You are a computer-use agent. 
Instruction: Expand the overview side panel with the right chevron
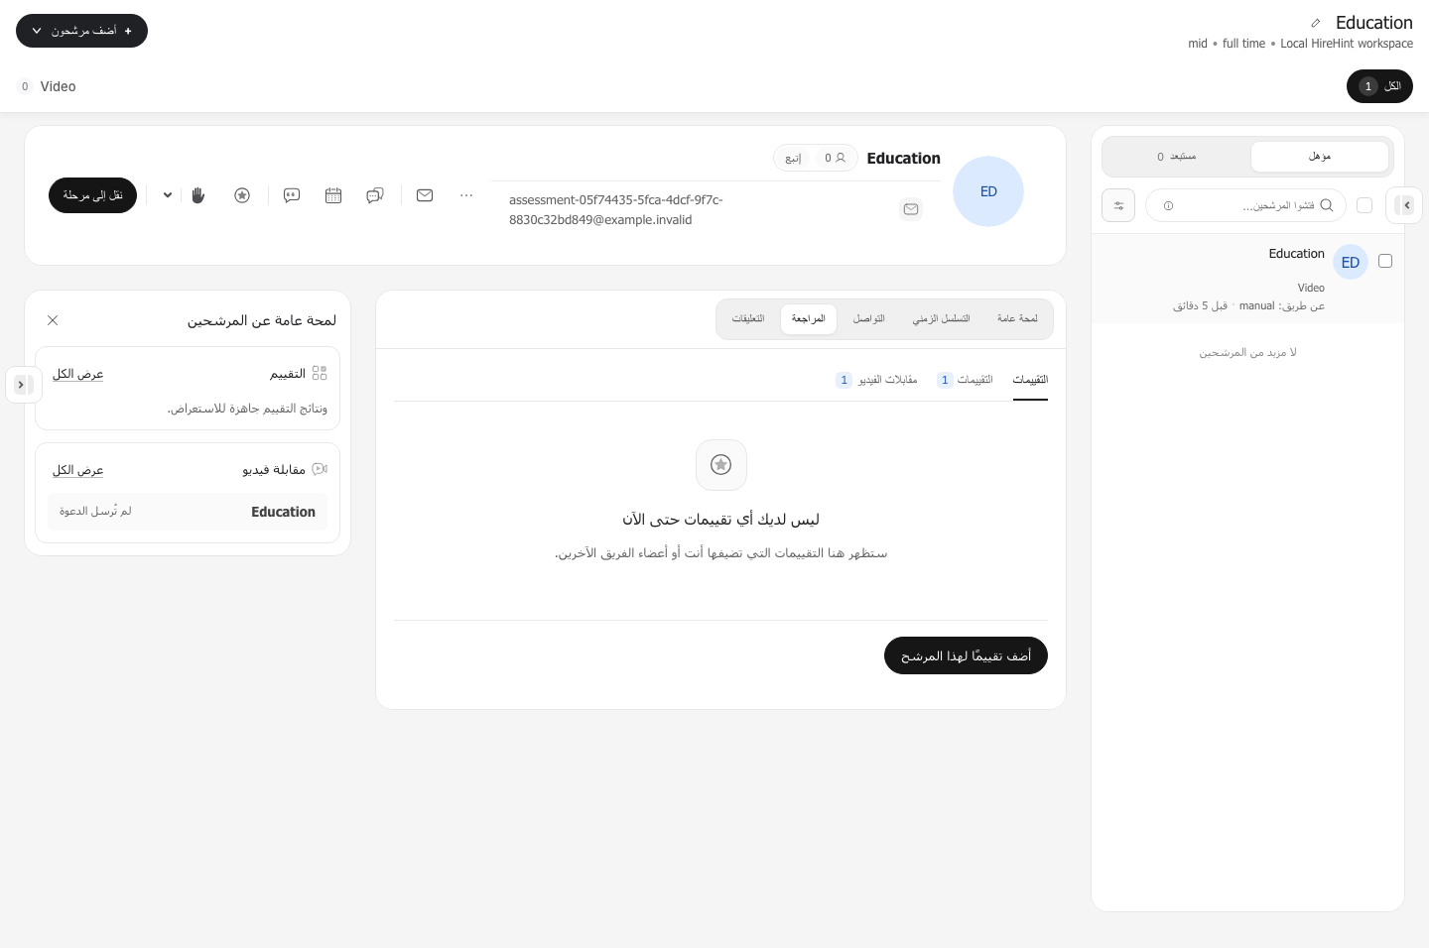24,385
